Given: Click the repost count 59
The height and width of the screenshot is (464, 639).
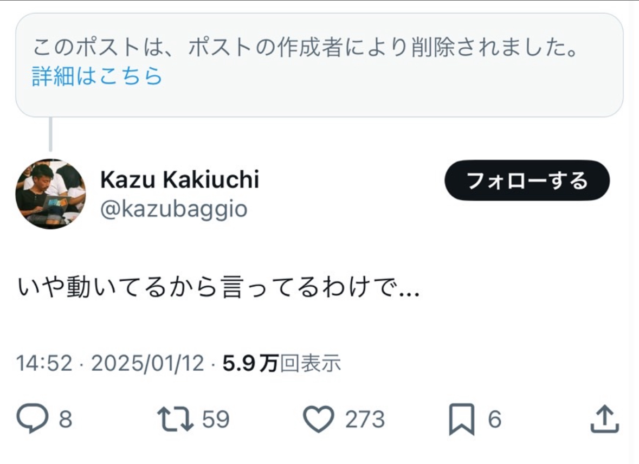Looking at the screenshot, I should pyautogui.click(x=216, y=420).
